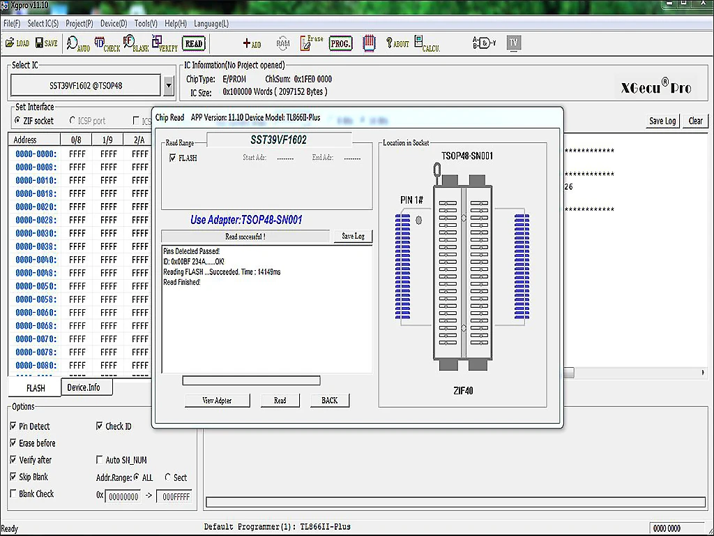
Task: Click the BLANK check toolbar icon
Action: [136, 44]
